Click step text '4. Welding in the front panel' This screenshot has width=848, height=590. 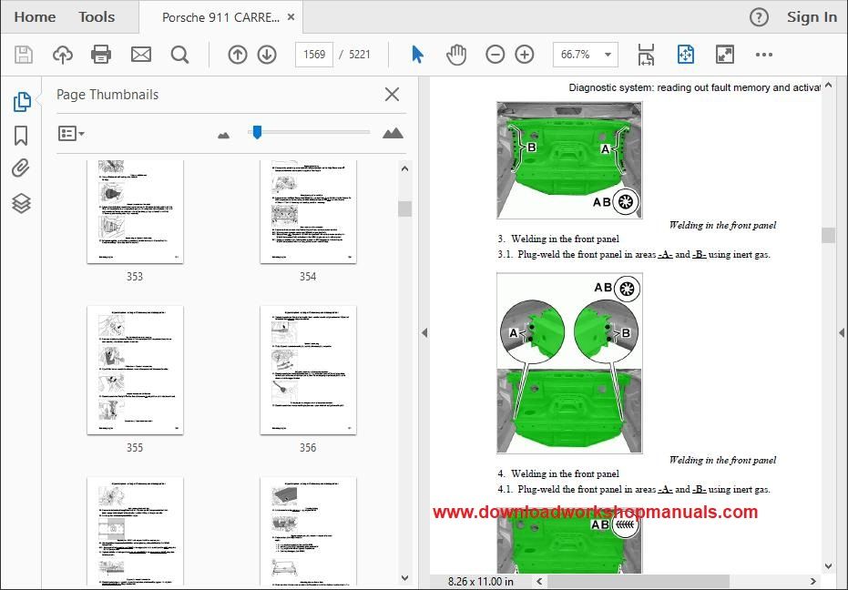point(558,473)
